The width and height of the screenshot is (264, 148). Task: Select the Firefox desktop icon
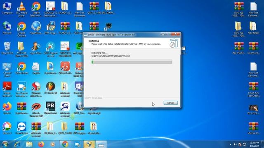pyautogui.click(x=7, y=108)
